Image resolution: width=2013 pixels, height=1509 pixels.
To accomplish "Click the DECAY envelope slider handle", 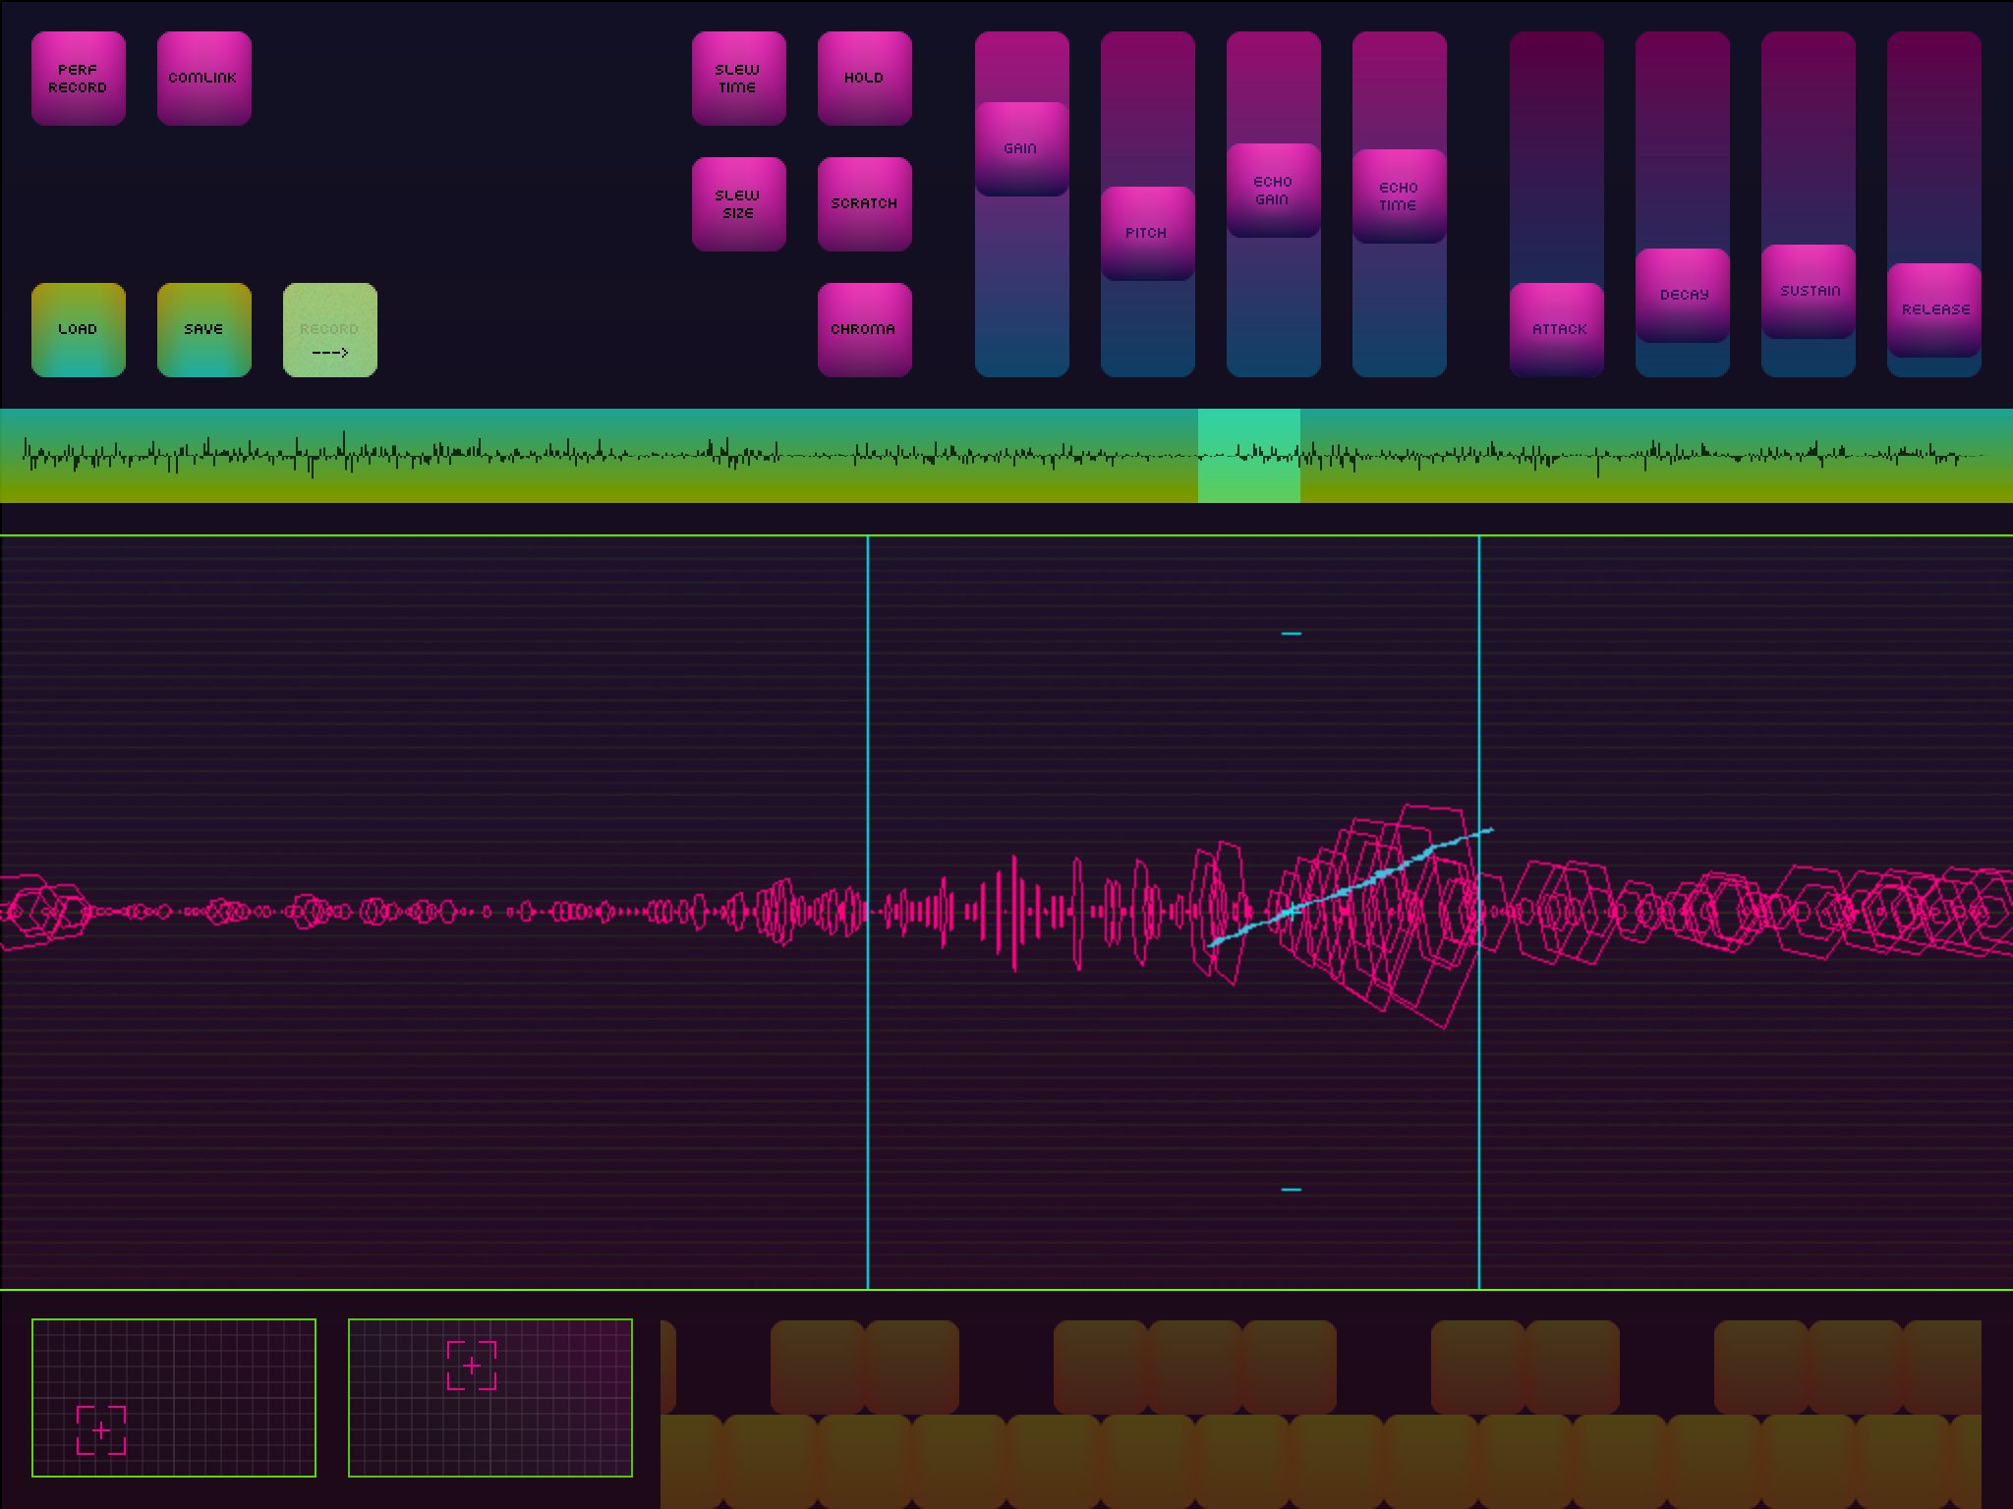I will point(1682,296).
